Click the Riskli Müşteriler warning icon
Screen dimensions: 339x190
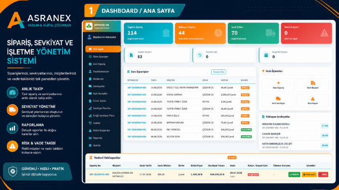tap(90, 130)
